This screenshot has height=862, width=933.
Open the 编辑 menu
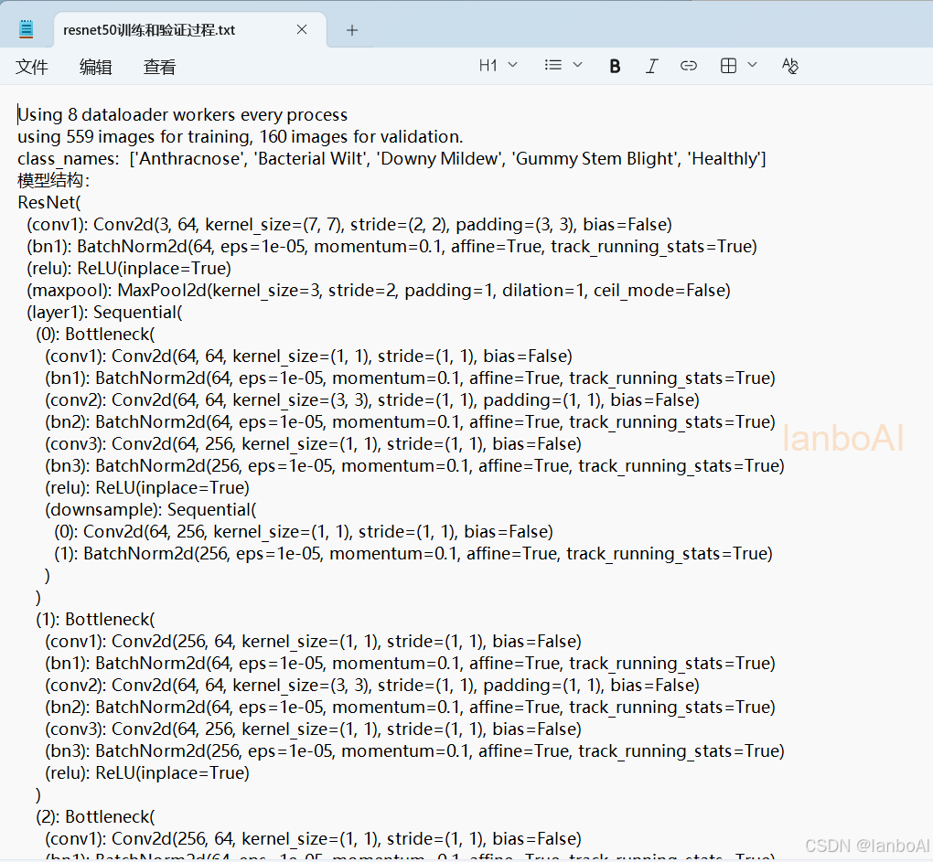(96, 67)
